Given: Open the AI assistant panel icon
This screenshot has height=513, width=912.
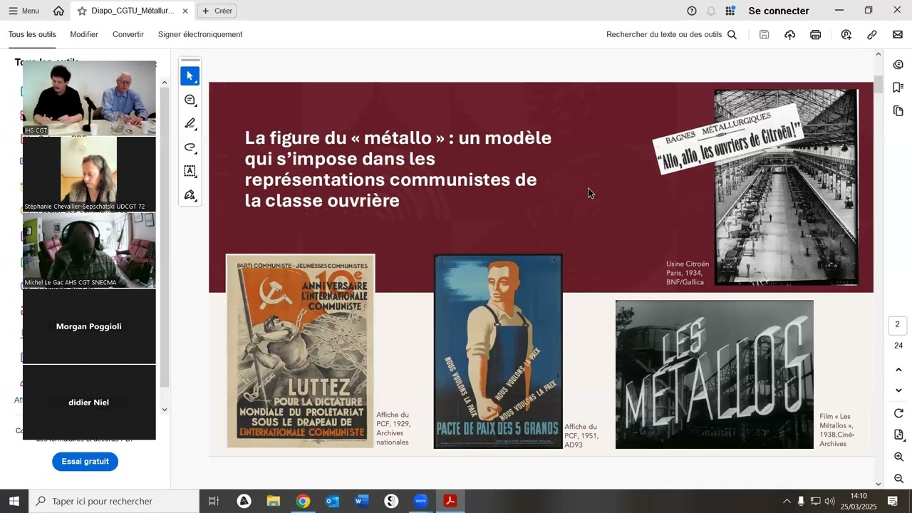Looking at the screenshot, I should tap(898, 64).
